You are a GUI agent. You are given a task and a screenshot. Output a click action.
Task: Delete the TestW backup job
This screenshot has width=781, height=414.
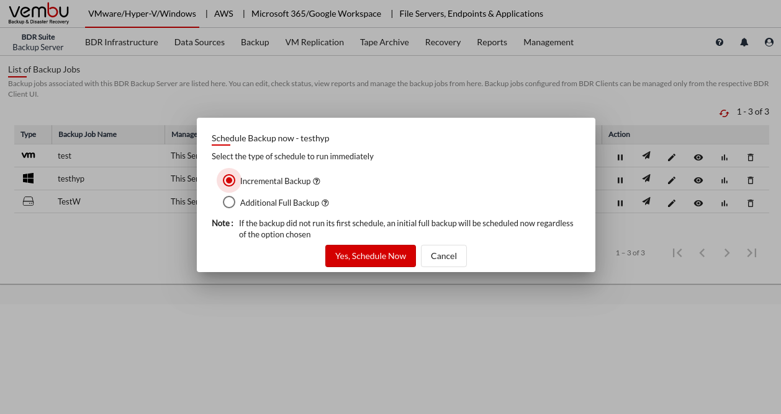pyautogui.click(x=750, y=203)
